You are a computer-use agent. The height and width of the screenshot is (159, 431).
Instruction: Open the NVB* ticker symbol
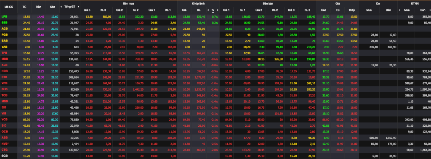(x=5, y=143)
